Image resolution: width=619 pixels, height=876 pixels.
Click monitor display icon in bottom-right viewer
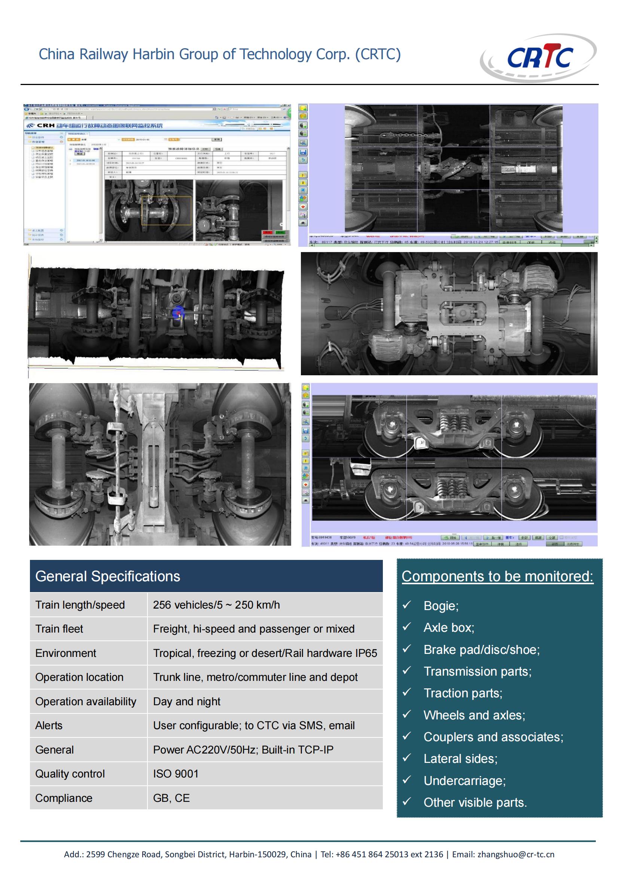click(x=306, y=422)
